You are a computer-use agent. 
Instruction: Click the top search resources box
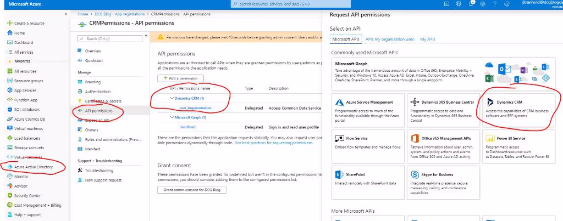(x=290, y=4)
